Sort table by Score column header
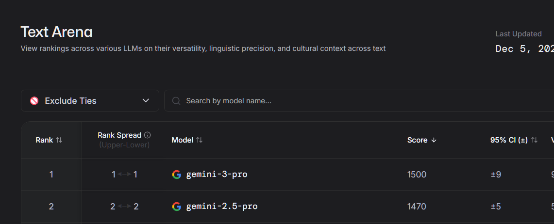Screen dimensions: 554x224 [x=417, y=140]
